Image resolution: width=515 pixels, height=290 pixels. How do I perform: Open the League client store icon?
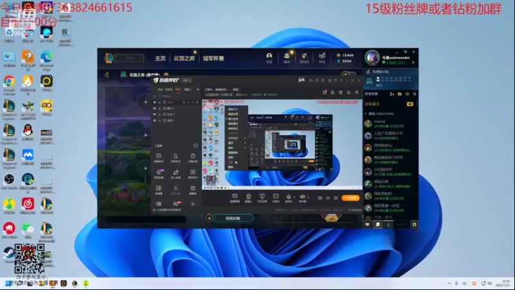coord(322,57)
